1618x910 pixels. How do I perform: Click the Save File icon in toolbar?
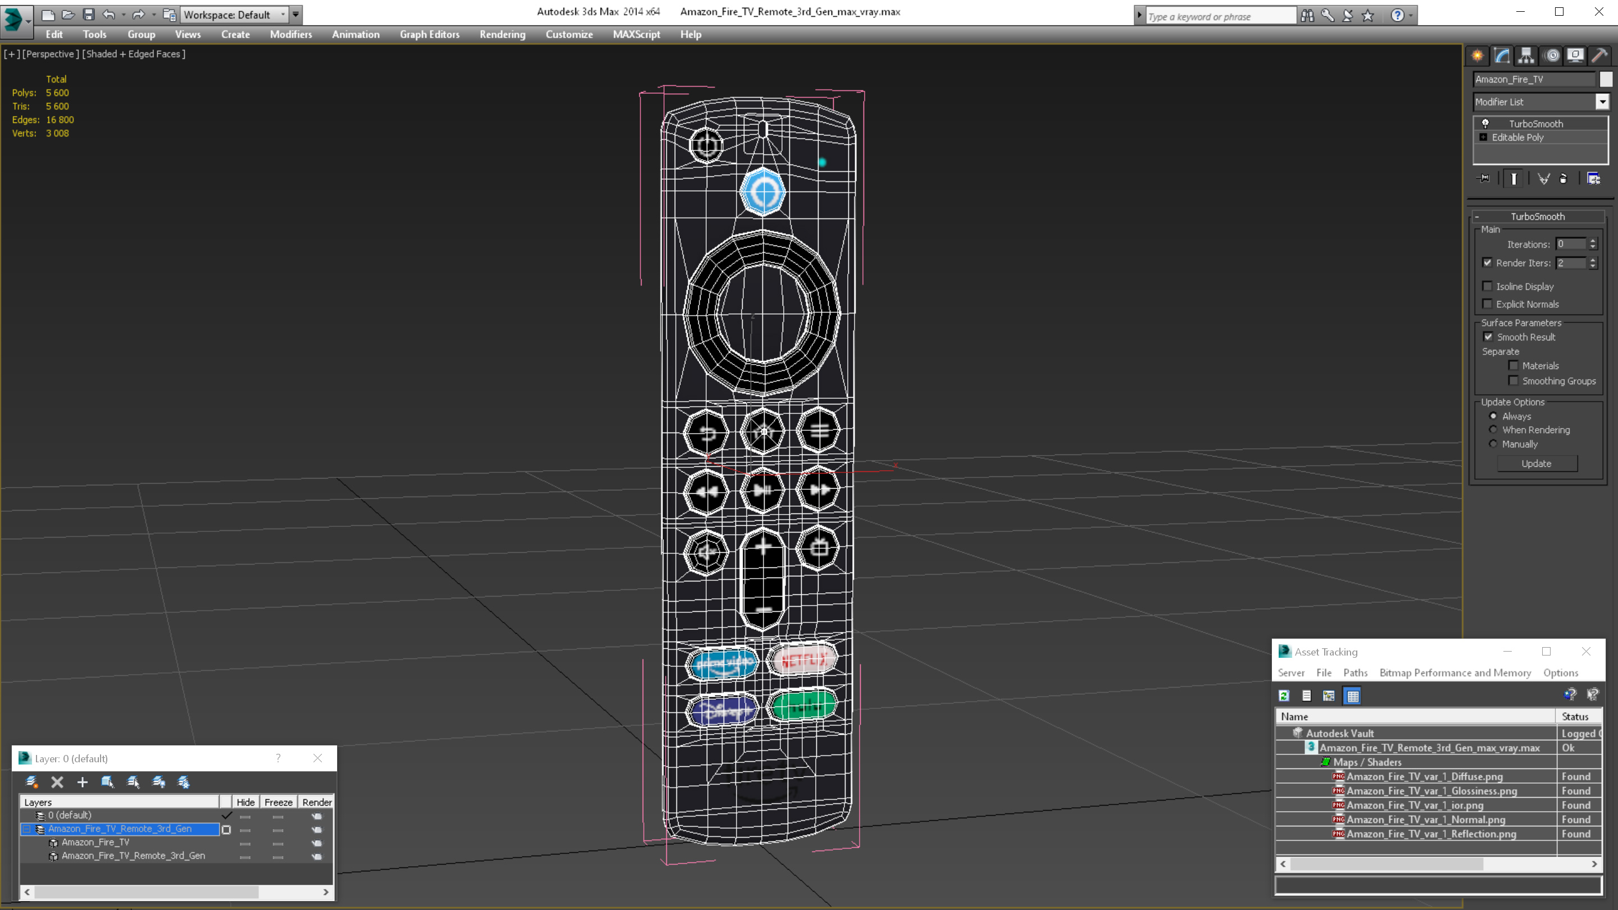point(89,15)
